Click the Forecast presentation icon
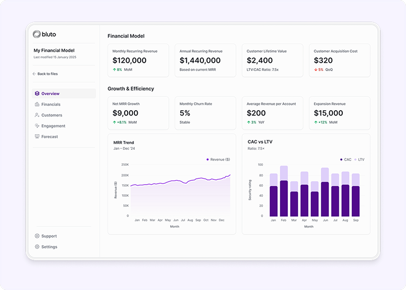The width and height of the screenshot is (406, 290). tap(37, 137)
